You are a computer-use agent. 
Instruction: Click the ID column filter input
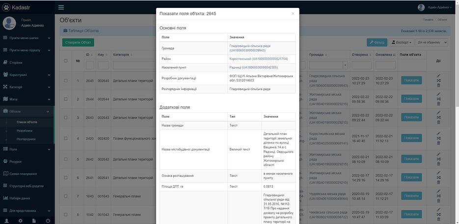pos(90,65)
